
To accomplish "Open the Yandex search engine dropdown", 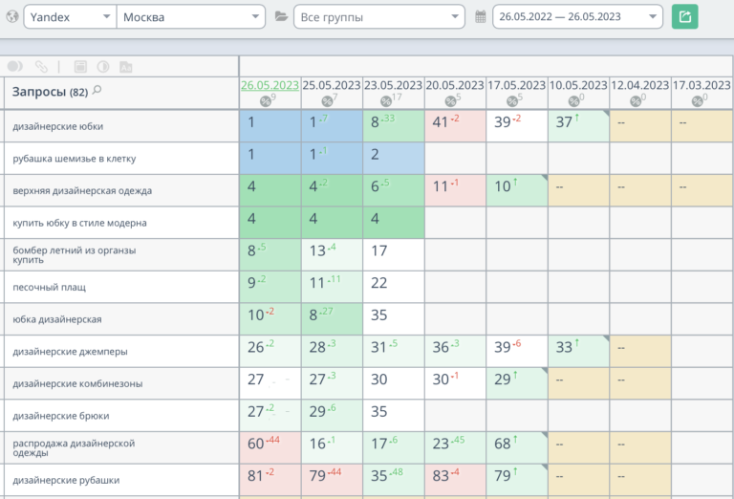I will click(x=69, y=17).
